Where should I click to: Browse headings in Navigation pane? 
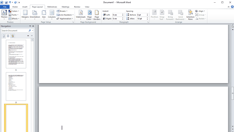4,36
